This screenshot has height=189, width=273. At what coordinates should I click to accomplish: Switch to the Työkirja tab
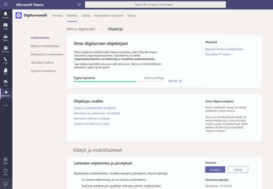tap(86, 16)
